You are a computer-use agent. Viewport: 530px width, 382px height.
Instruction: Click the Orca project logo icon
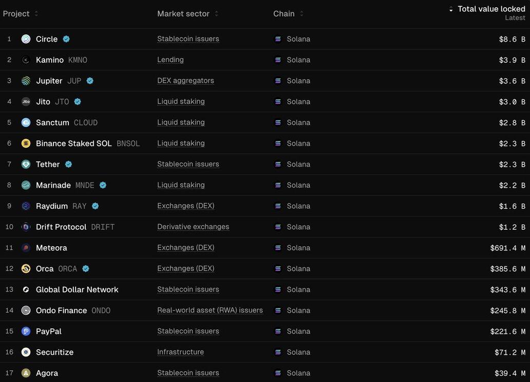(x=26, y=269)
